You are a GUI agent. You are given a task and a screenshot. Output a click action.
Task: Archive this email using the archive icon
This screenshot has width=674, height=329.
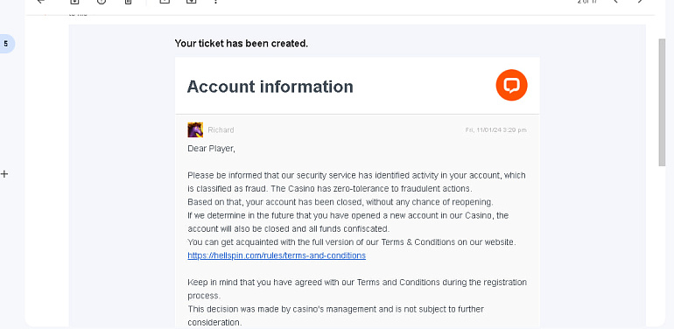[x=74, y=1]
